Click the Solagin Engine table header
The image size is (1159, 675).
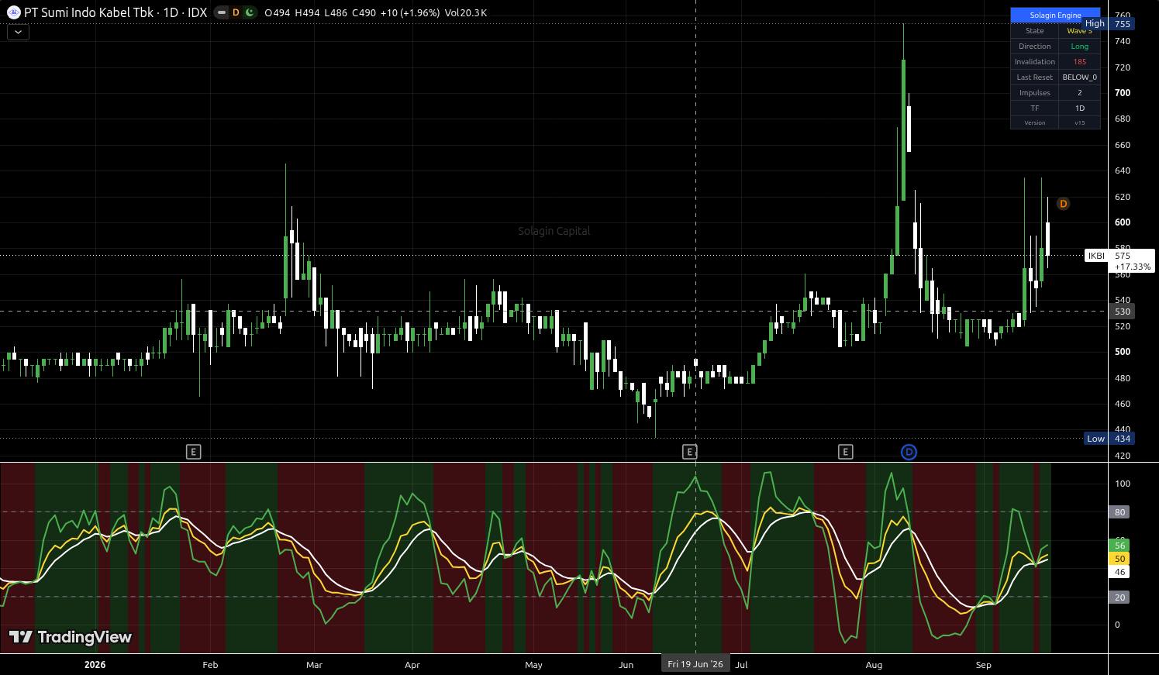[x=1055, y=15]
